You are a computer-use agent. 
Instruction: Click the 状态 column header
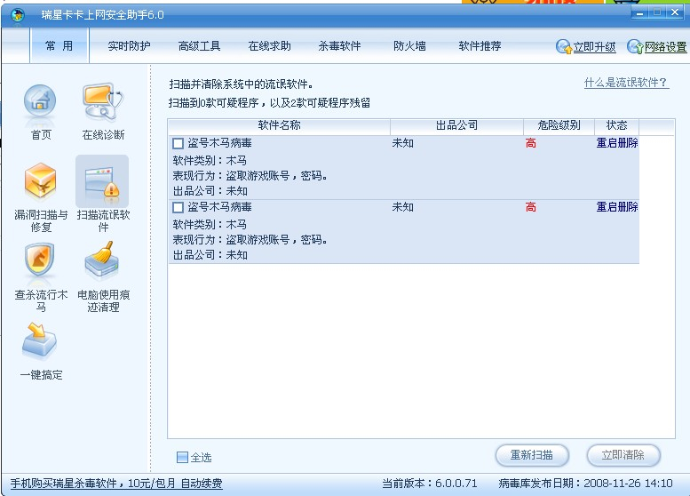616,125
